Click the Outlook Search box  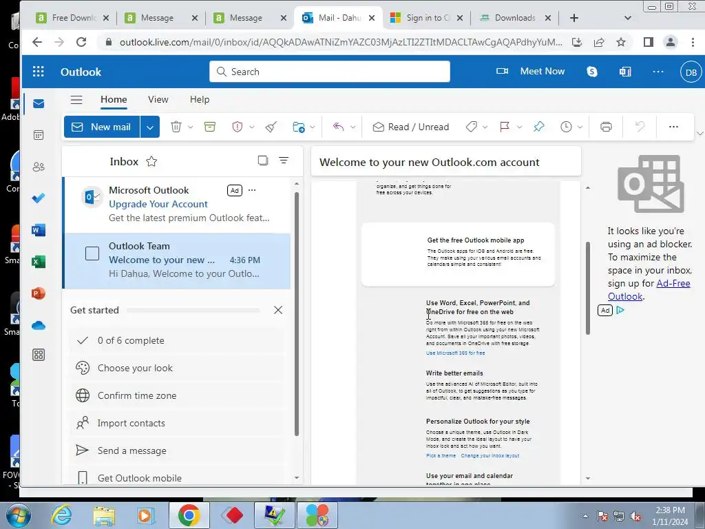click(x=330, y=72)
